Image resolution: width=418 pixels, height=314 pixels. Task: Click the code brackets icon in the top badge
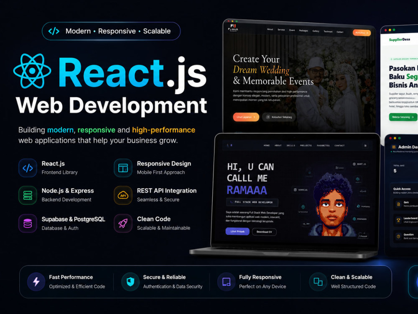54,31
